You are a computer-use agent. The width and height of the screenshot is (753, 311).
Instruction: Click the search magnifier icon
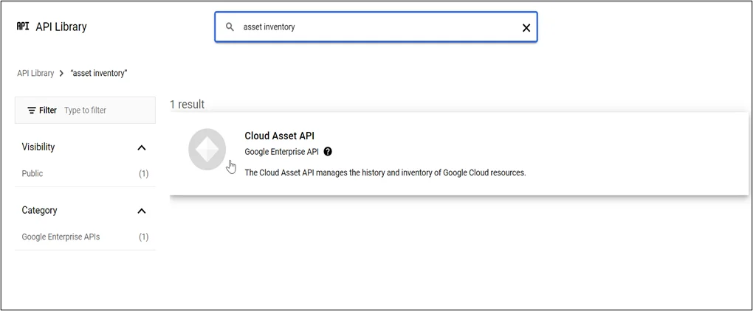230,27
